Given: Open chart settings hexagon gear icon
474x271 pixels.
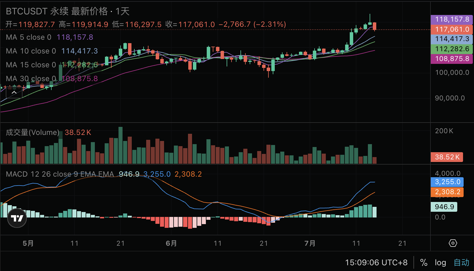Looking at the screenshot, I should coord(453,243).
